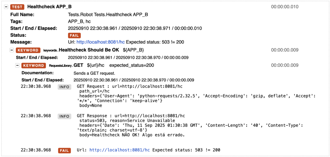Screen dimensions: 330x157
Task: Collapse the Healthcheck APP_B test section
Action: pos(6,7)
